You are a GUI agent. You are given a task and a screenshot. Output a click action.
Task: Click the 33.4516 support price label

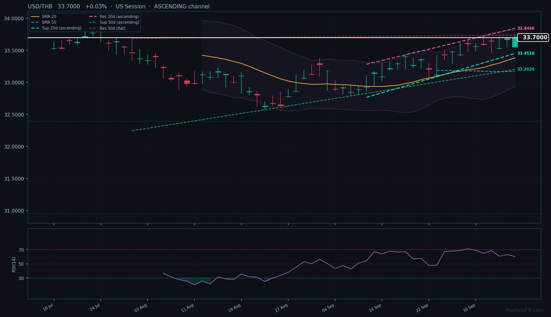point(526,53)
